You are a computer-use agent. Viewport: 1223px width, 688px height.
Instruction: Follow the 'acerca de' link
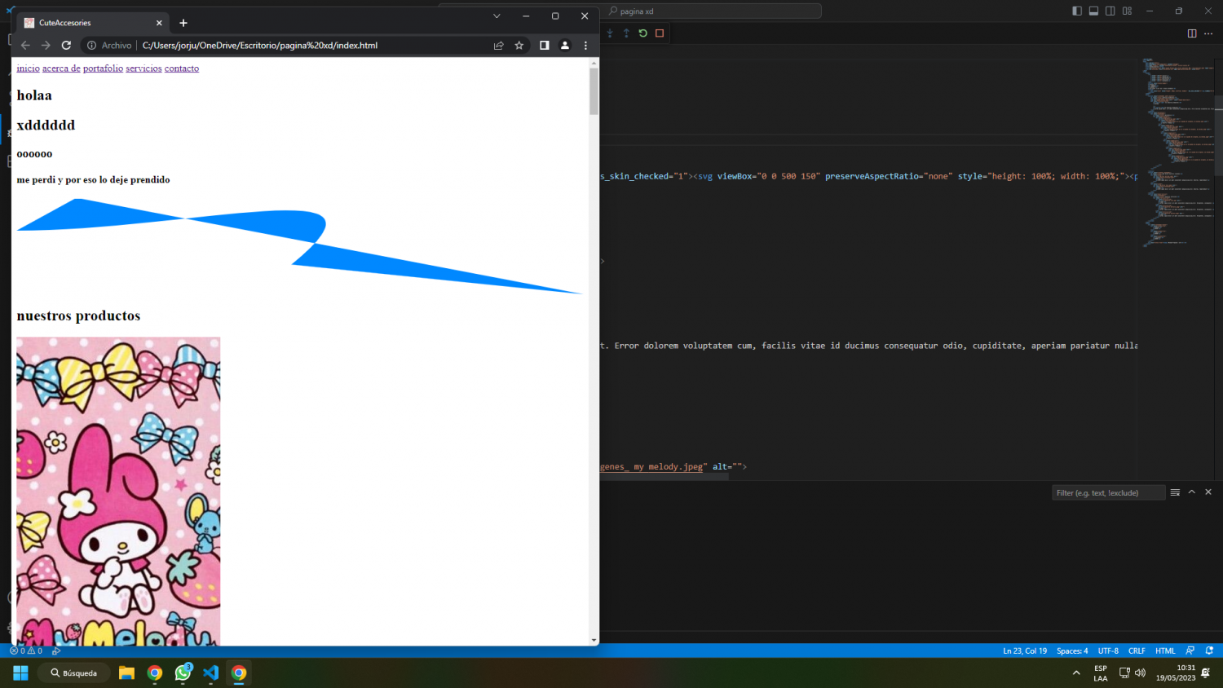pyautogui.click(x=61, y=68)
